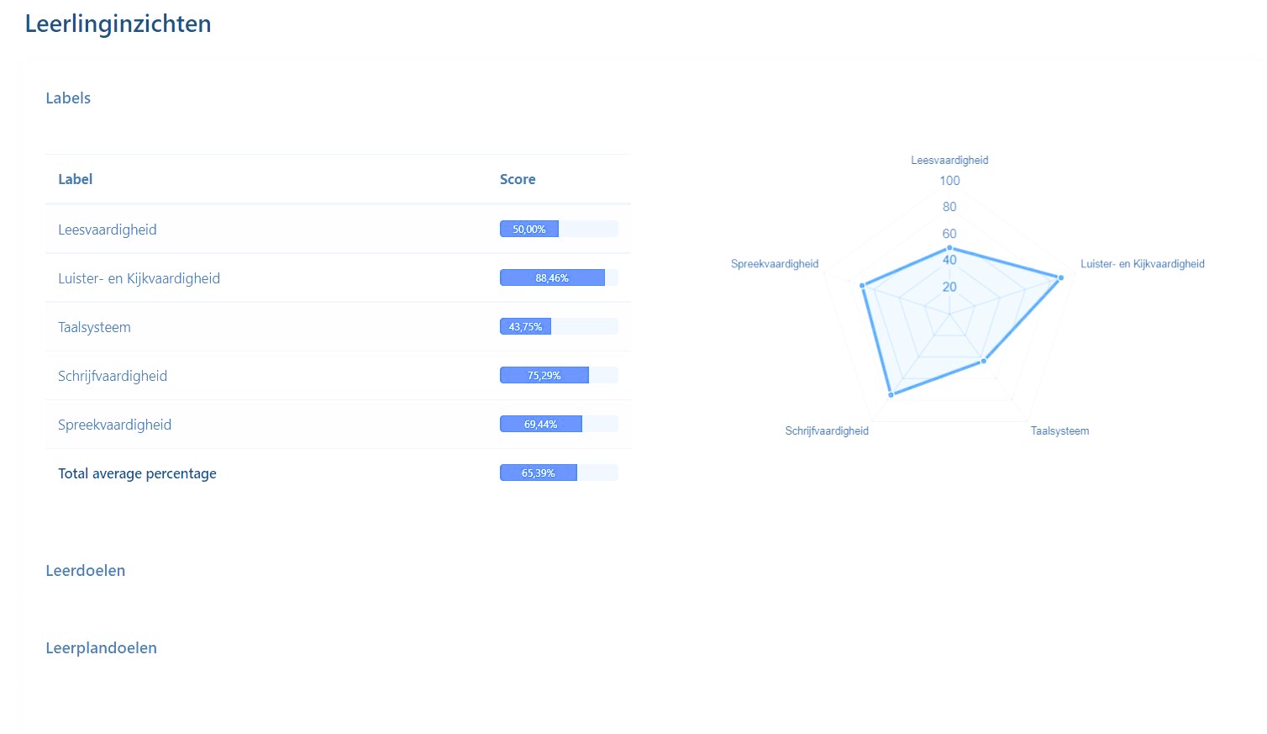Click the 65,39% total average bar
This screenshot has width=1267, height=734.
(538, 473)
